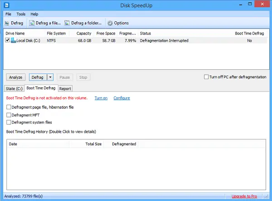The width and height of the screenshot is (272, 201).
Task: Switch to the State (C:) tab
Action: [x=14, y=89]
